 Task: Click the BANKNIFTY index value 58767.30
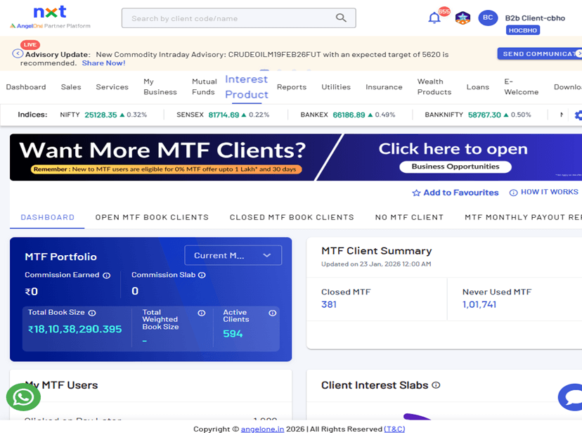[x=484, y=115]
